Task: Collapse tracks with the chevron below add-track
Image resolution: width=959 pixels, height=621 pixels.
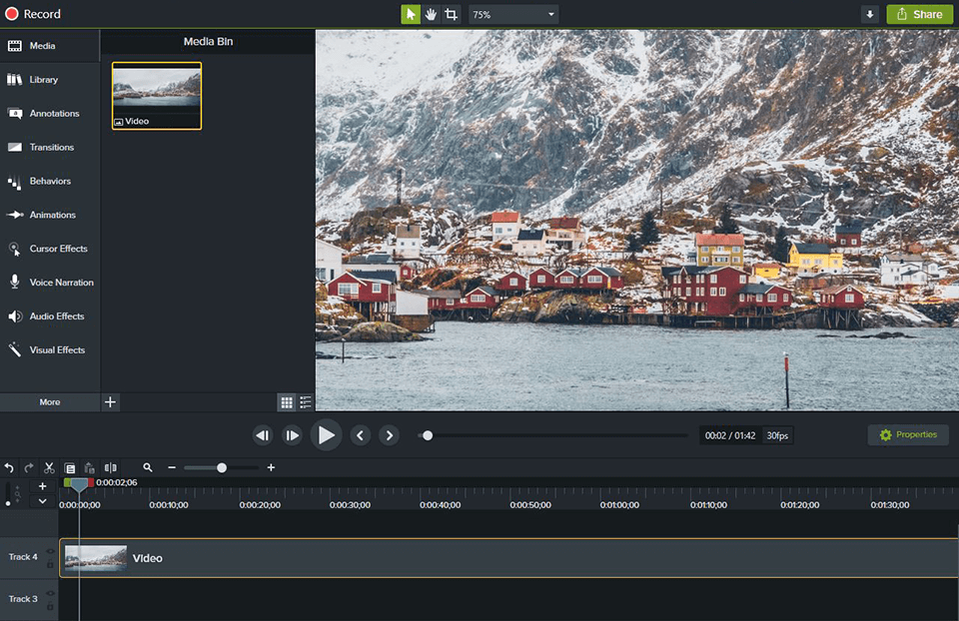Action: (x=42, y=501)
